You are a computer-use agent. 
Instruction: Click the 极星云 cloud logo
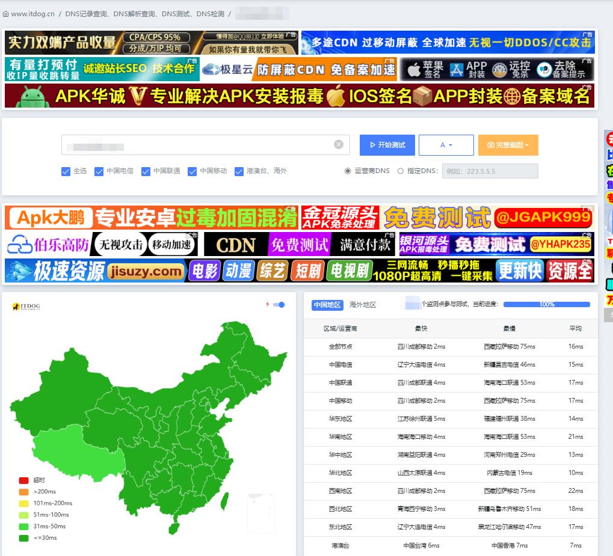click(212, 70)
